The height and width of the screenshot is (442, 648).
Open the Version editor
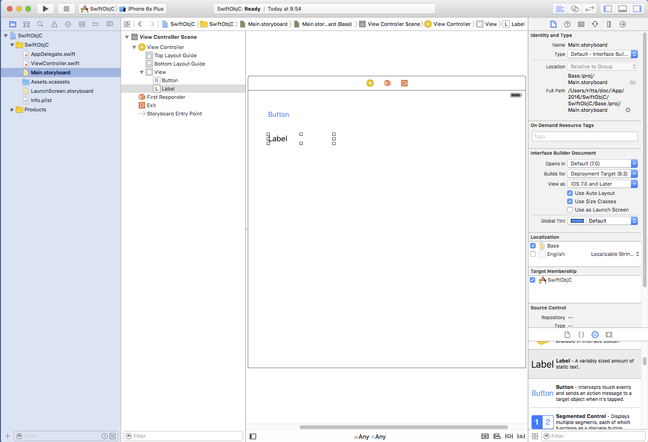click(589, 9)
